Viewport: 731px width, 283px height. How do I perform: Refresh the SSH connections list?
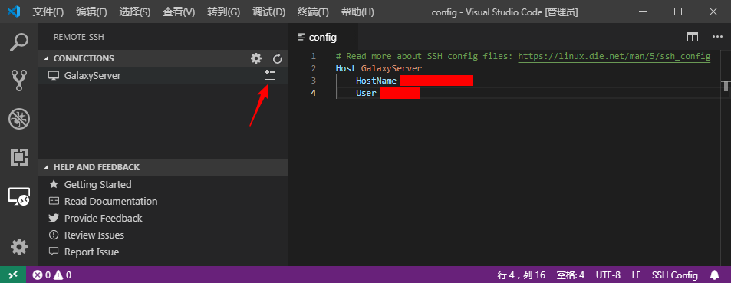(x=278, y=58)
